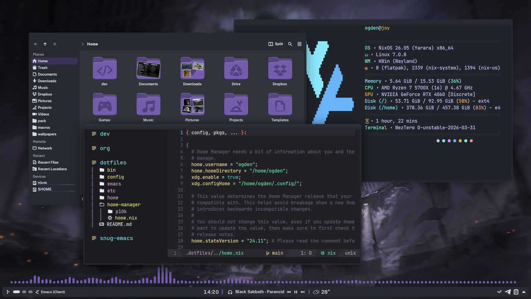Switch to the Emacs (Client) task
This screenshot has height=299, width=531.
tap(50, 292)
